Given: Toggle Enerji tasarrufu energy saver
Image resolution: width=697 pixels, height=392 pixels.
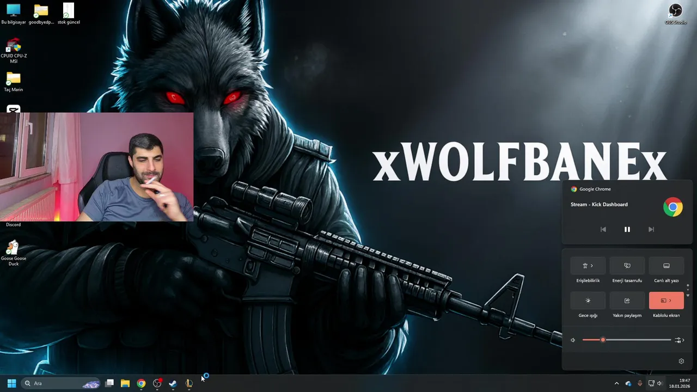Looking at the screenshot, I should (x=627, y=266).
